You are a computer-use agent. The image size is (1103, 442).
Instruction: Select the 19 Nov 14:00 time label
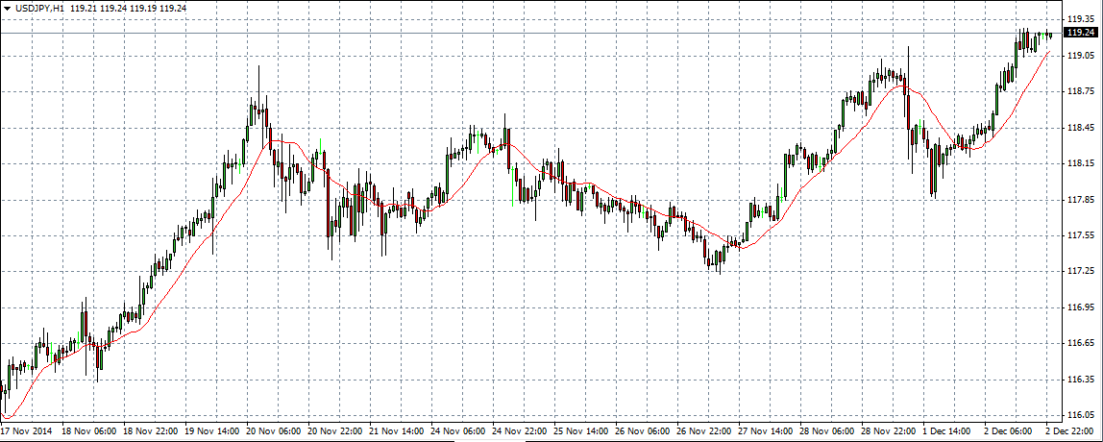(x=213, y=432)
